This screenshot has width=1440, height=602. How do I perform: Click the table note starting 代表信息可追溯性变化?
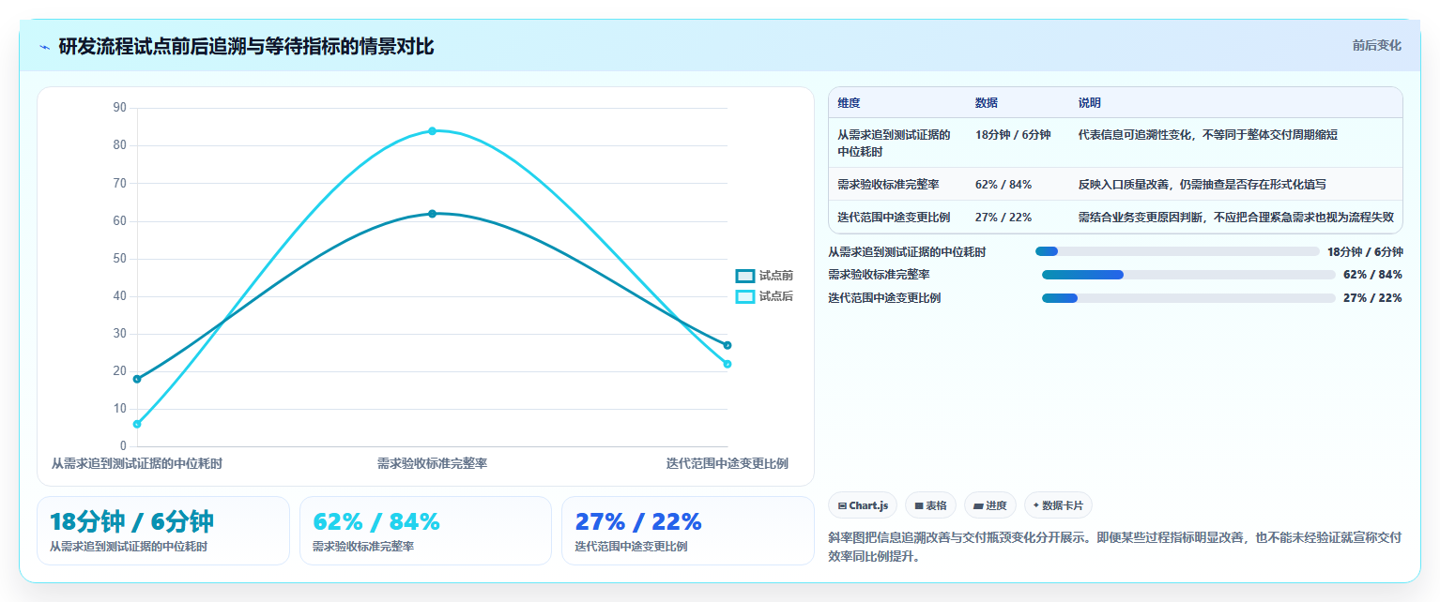(x=1207, y=135)
